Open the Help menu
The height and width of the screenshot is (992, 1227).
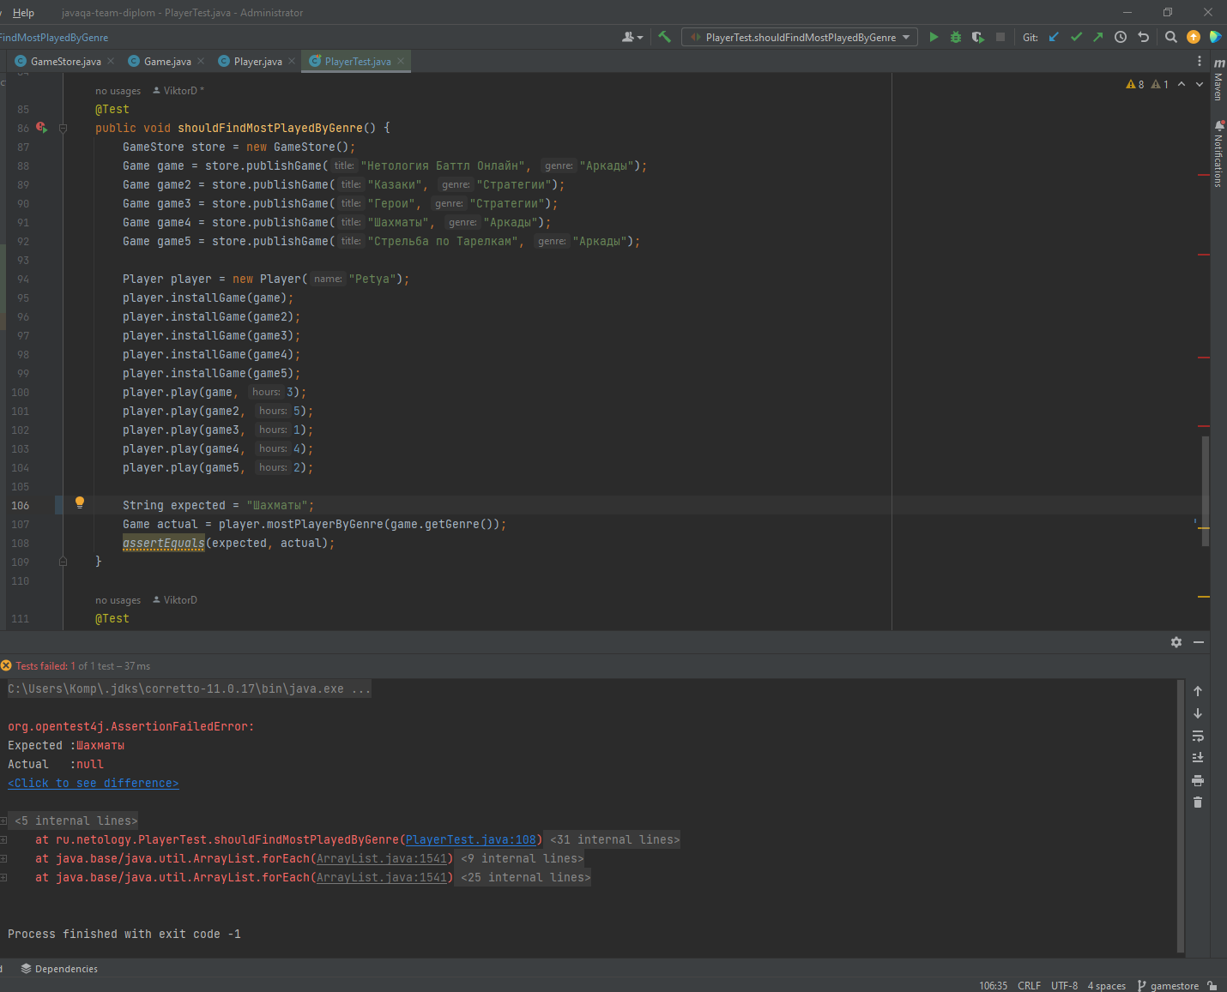tap(23, 13)
